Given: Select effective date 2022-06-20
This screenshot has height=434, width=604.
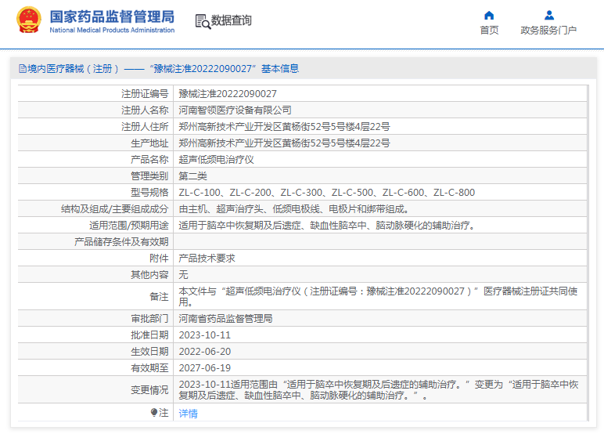Looking at the screenshot, I should pos(204,352).
